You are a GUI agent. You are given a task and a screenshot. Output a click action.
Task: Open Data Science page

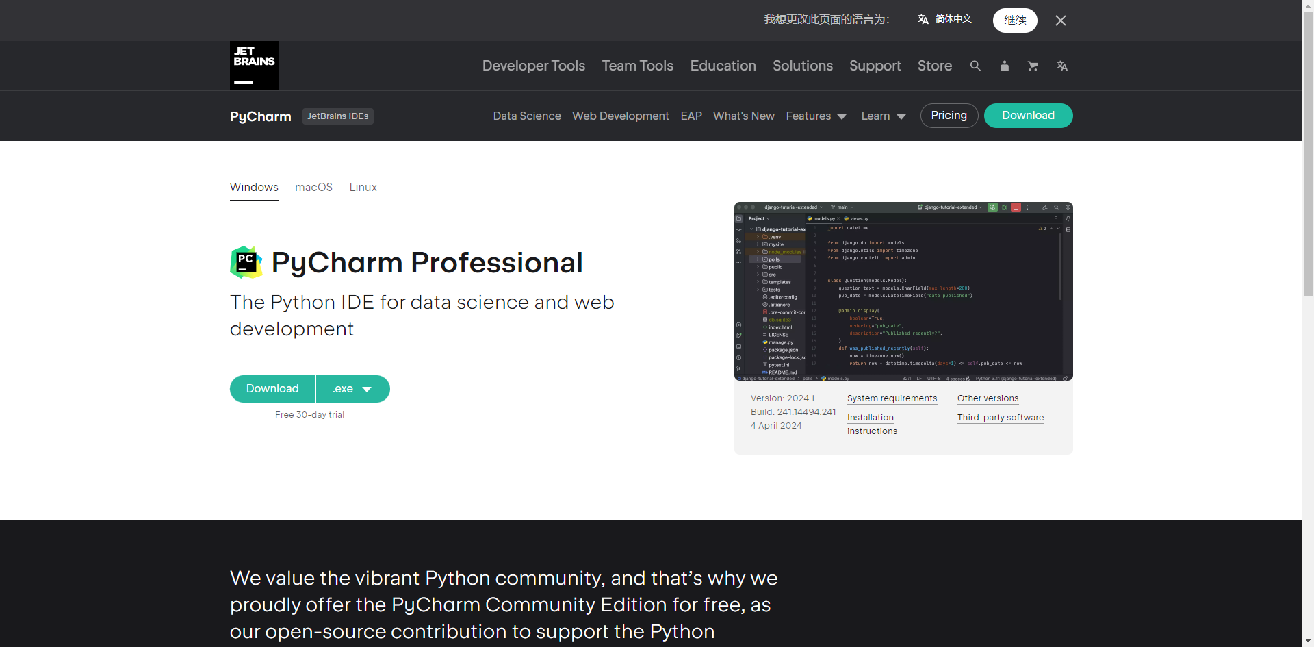(527, 116)
